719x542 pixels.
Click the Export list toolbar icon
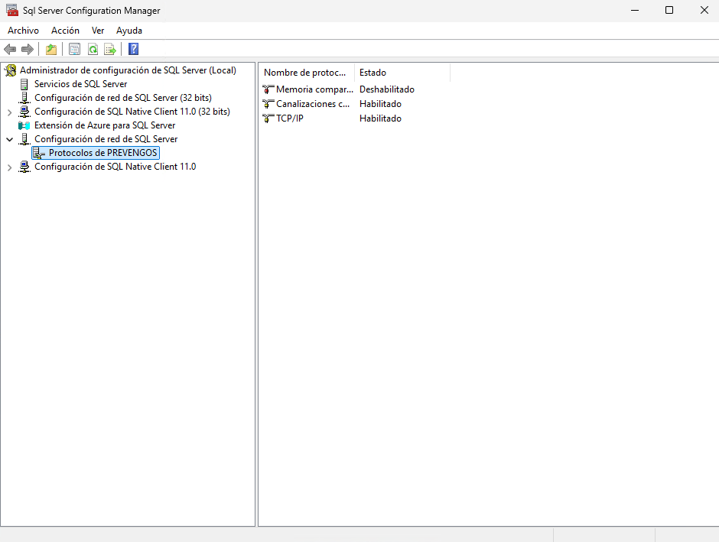[x=110, y=49]
